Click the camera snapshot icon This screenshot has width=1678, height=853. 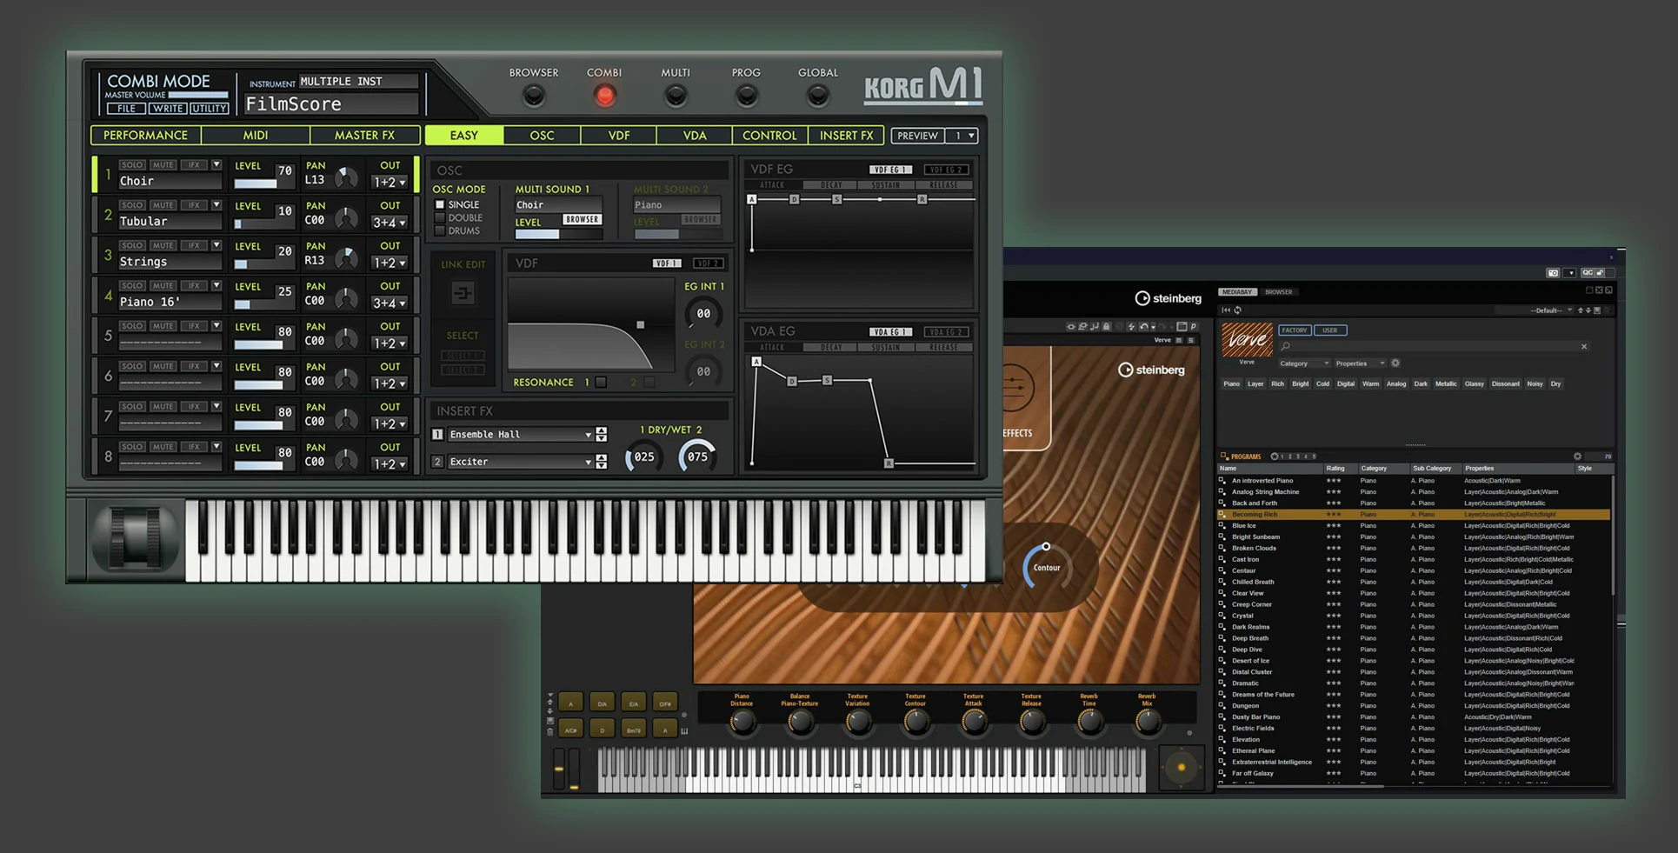point(1553,273)
